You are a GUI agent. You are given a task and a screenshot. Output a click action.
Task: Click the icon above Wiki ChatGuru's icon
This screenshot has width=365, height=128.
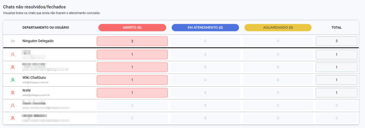click(x=13, y=67)
